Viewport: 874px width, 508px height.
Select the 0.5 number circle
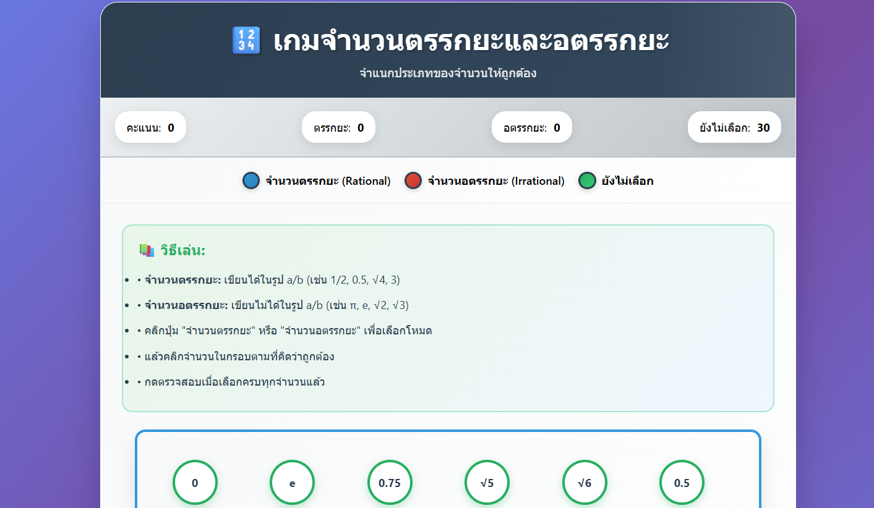coord(682,483)
